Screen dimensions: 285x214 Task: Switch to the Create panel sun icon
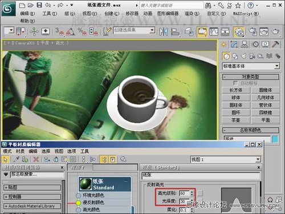point(224,45)
